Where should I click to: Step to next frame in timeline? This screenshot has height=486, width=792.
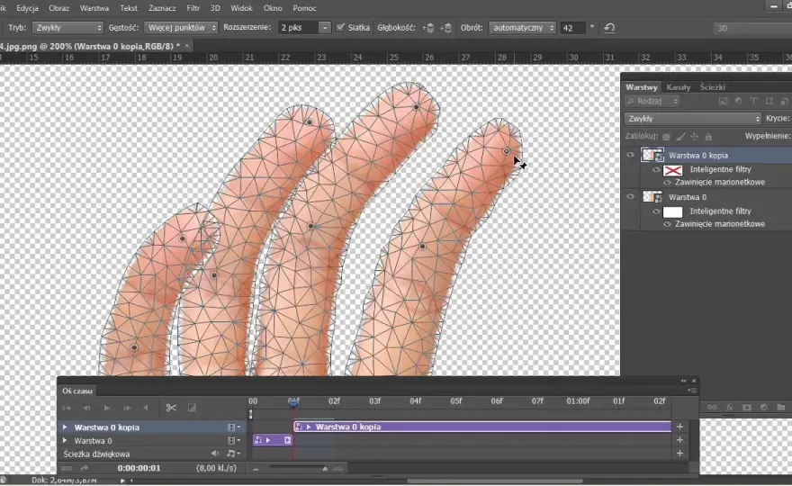(x=127, y=408)
